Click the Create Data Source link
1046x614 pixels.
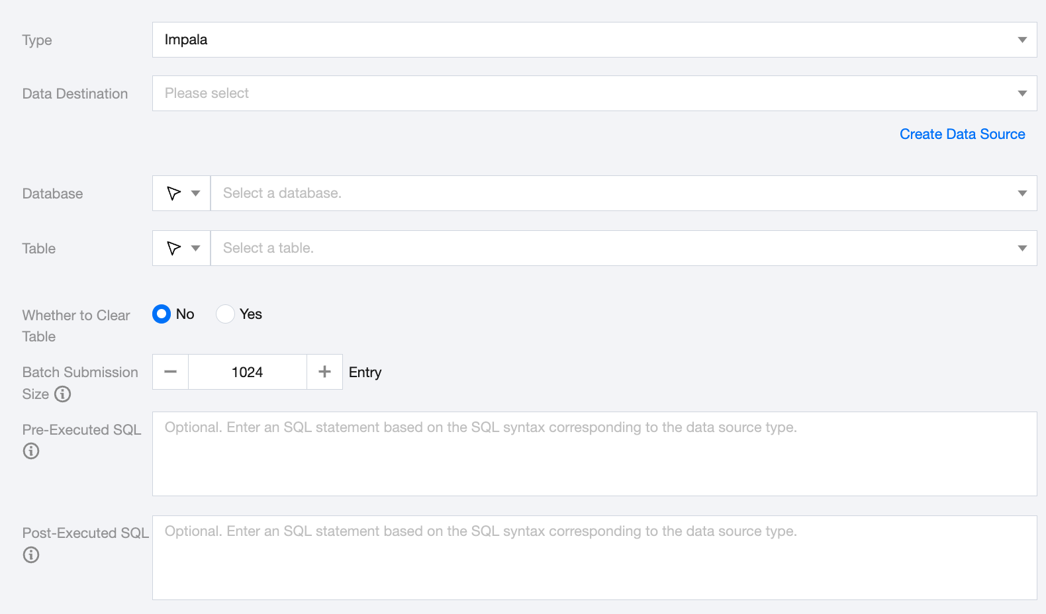coord(962,134)
